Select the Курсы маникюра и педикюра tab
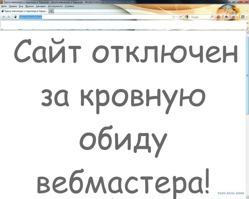 point(24,11)
